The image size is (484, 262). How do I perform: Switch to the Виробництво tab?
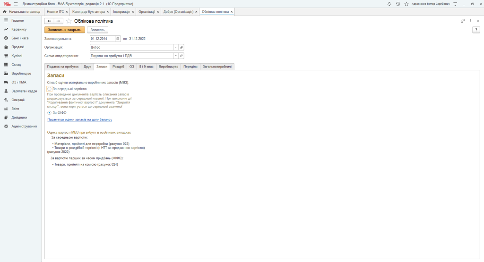(169, 67)
